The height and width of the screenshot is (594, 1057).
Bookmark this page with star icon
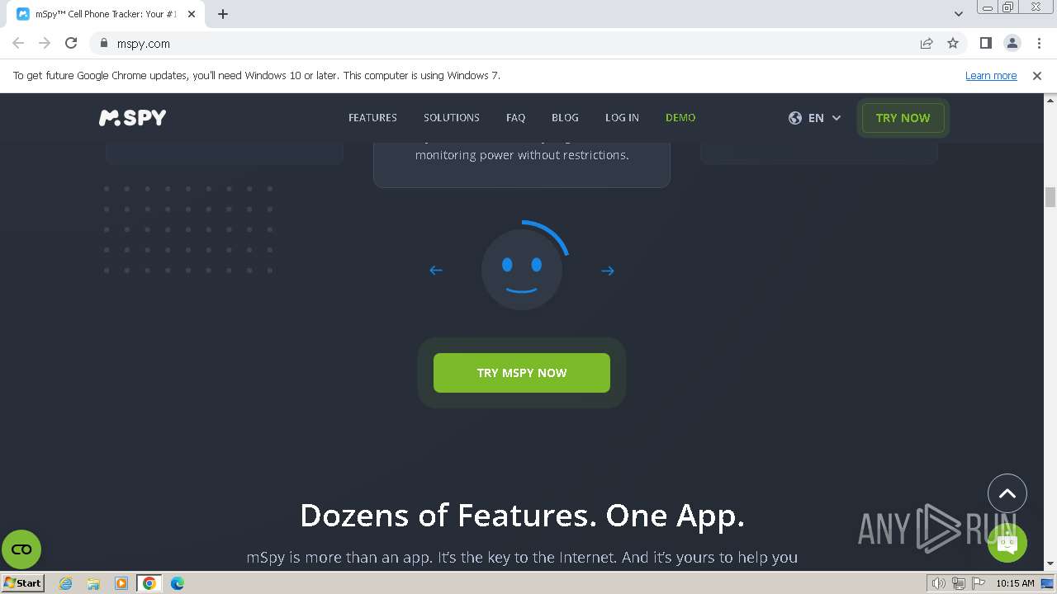[953, 44]
